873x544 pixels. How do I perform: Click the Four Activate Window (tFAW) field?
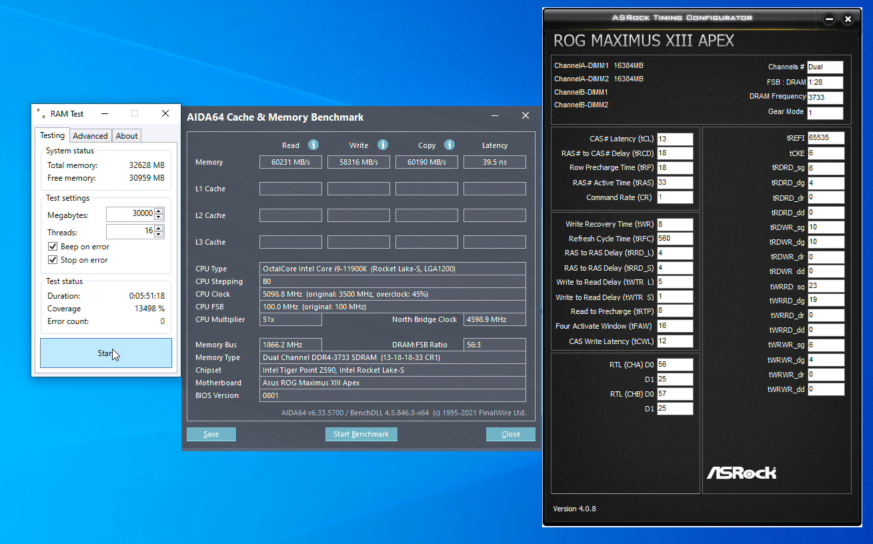click(675, 327)
